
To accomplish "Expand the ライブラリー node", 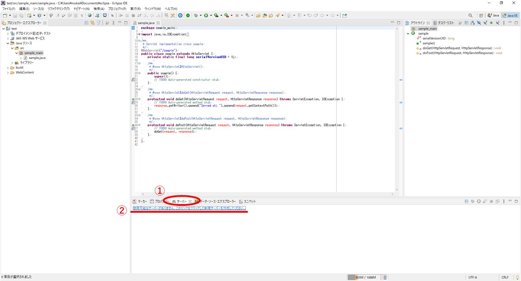I will click(x=12, y=63).
